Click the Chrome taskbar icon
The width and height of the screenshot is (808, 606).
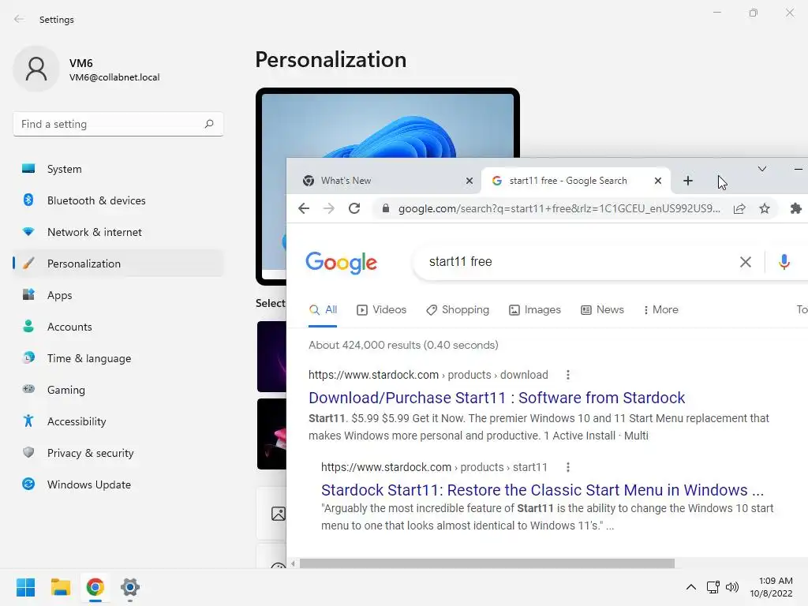coord(95,587)
